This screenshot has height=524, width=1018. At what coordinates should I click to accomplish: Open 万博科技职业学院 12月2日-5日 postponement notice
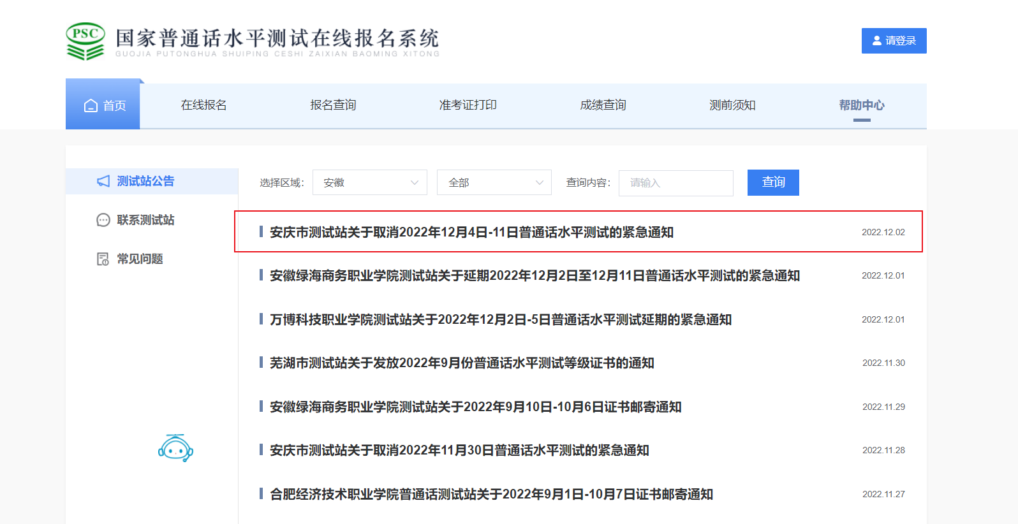(501, 319)
